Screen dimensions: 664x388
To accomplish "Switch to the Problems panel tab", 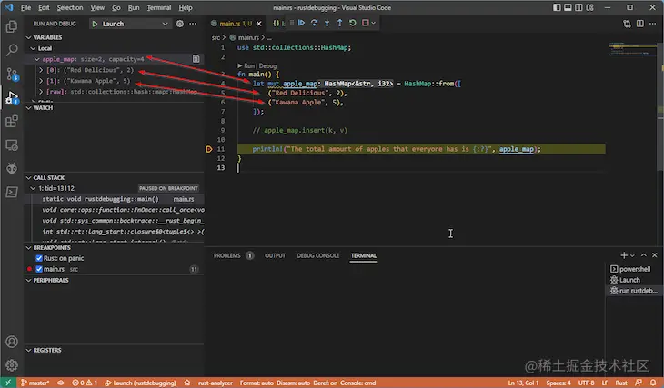I will click(x=228, y=256).
